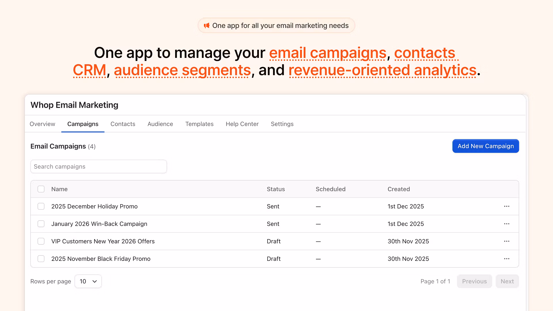Open the Settings tab

[x=282, y=124]
